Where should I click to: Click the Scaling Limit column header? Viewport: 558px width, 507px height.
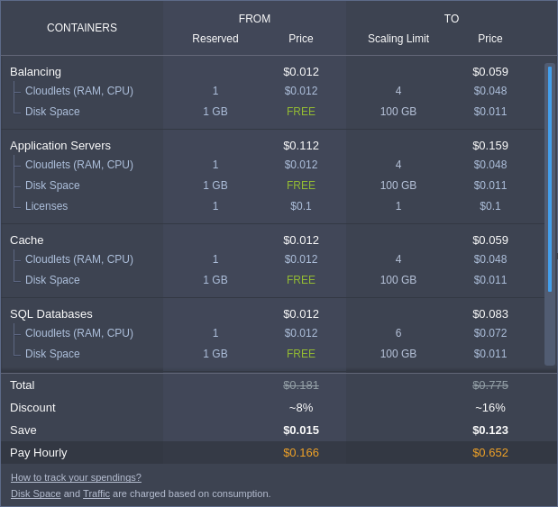click(398, 39)
